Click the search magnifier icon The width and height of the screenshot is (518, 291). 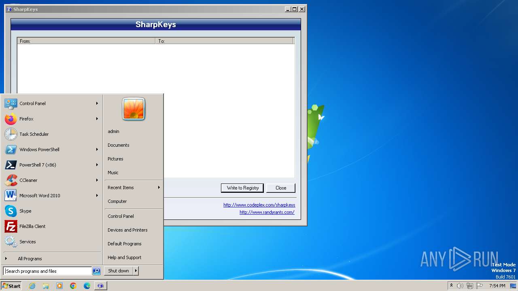click(x=96, y=271)
